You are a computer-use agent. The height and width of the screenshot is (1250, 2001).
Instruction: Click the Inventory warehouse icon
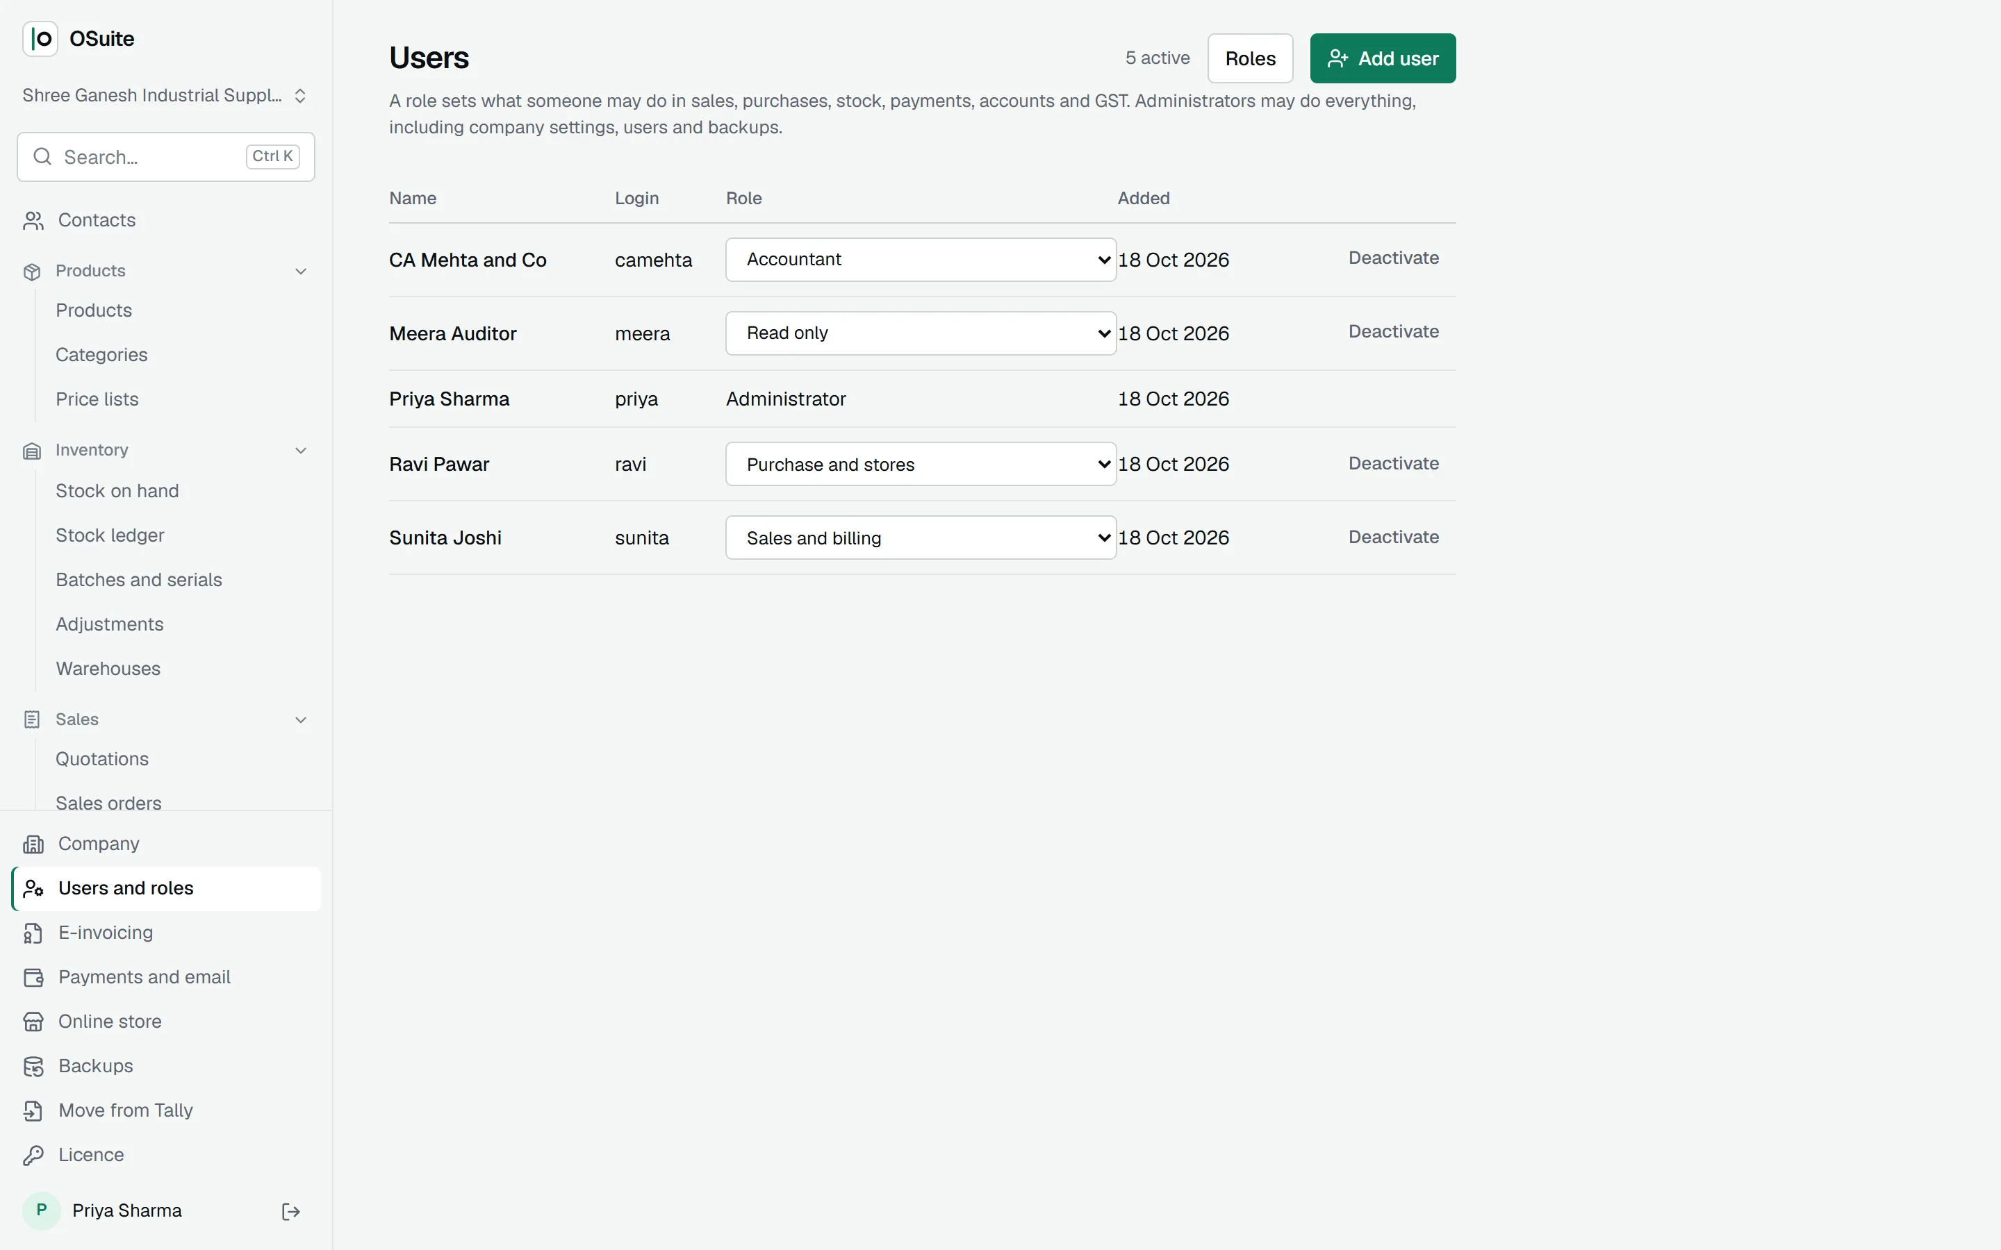32,451
